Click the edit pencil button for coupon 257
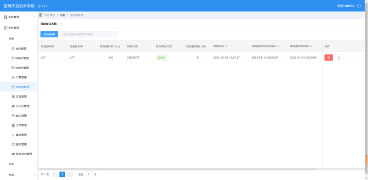The height and width of the screenshot is (180, 368). [x=339, y=57]
